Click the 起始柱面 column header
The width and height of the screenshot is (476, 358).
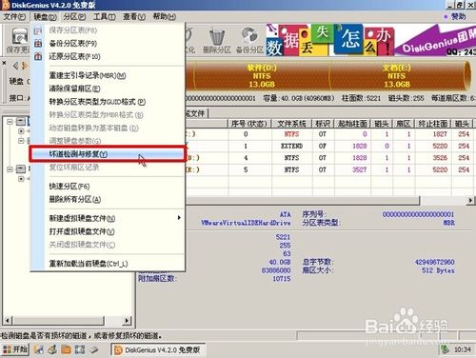click(x=352, y=124)
